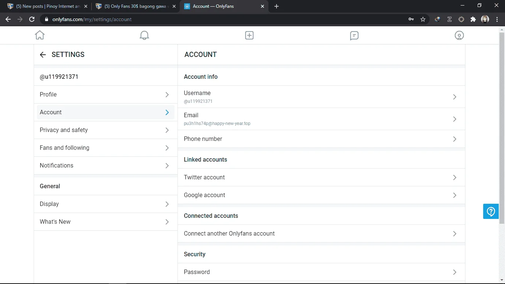This screenshot has height=284, width=505.
Task: Link a Google account
Action: (x=321, y=195)
